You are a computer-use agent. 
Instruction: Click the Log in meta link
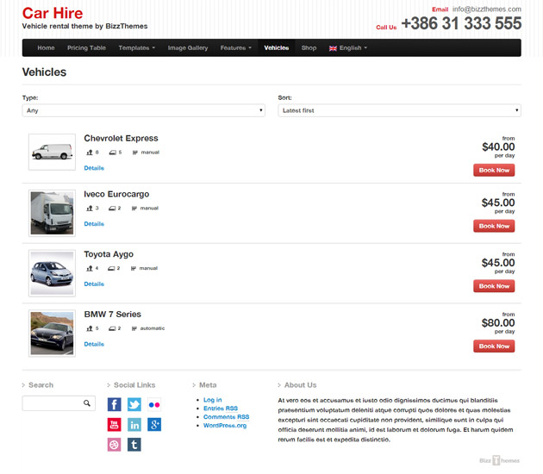click(213, 400)
